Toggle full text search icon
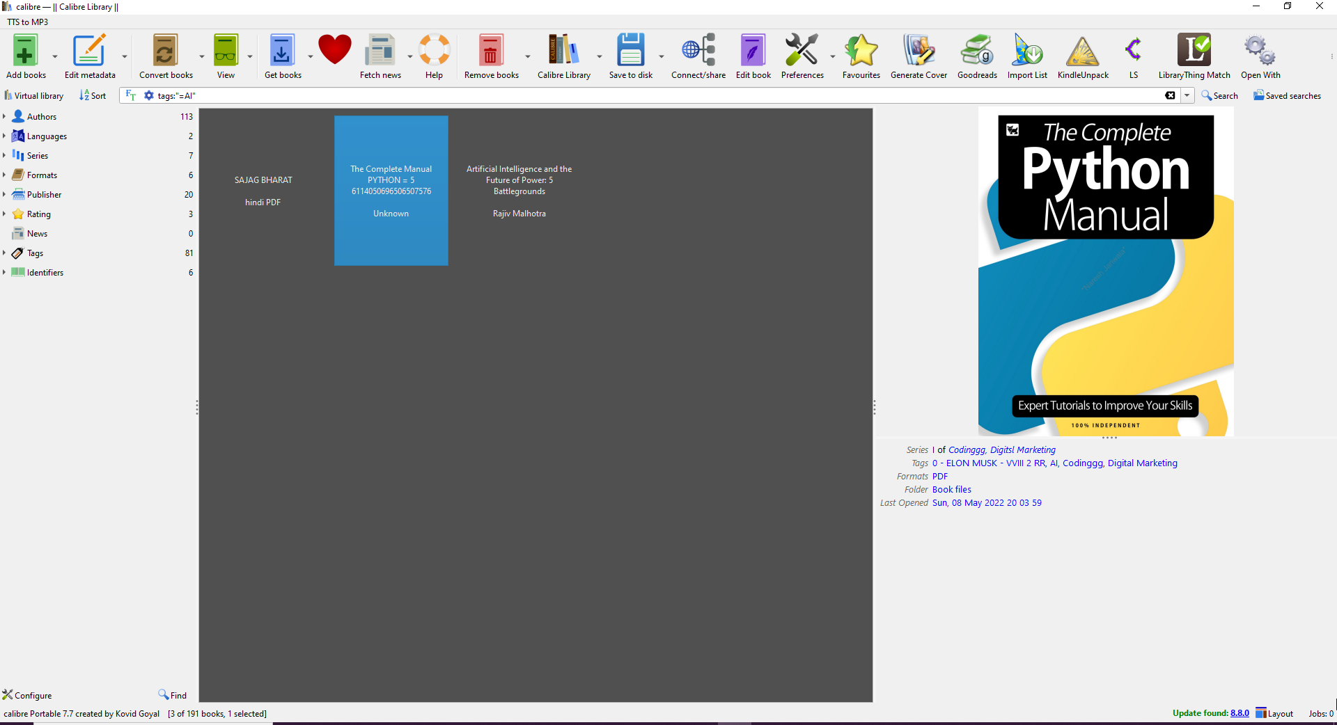Viewport: 1337px width, 725px height. pyautogui.click(x=130, y=95)
